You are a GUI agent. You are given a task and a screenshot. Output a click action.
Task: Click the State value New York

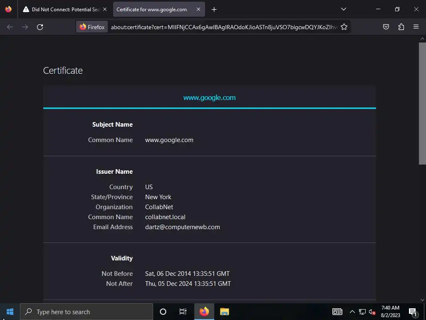click(x=158, y=197)
